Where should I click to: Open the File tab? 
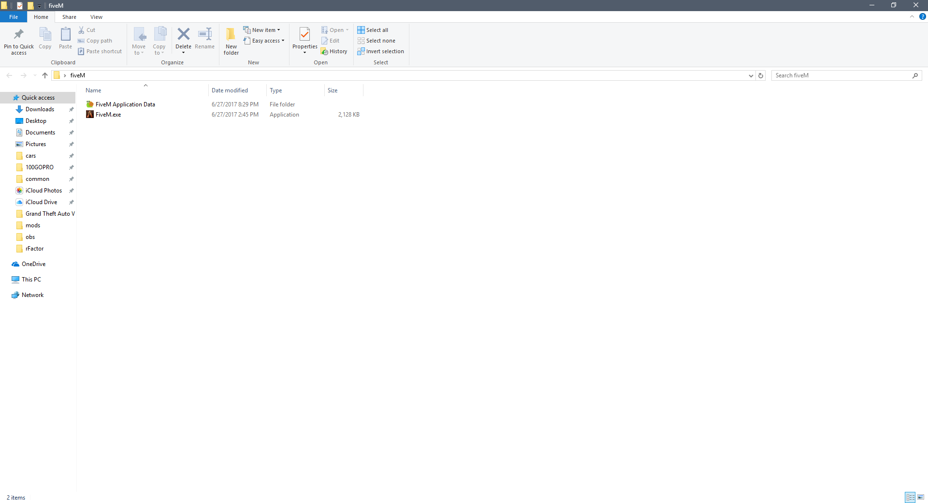click(x=14, y=17)
